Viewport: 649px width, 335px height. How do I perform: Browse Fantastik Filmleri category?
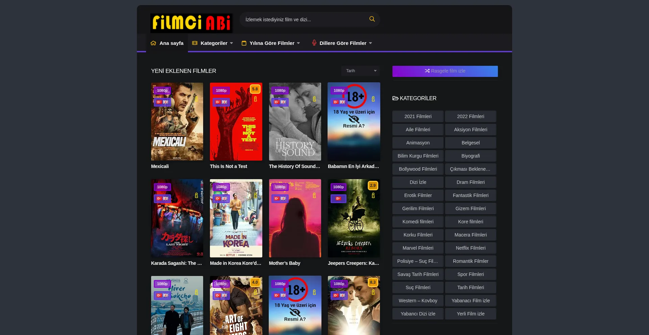(x=471, y=195)
